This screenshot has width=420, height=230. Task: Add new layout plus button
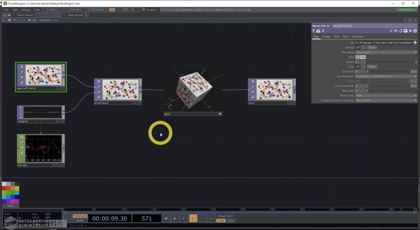[86, 15]
